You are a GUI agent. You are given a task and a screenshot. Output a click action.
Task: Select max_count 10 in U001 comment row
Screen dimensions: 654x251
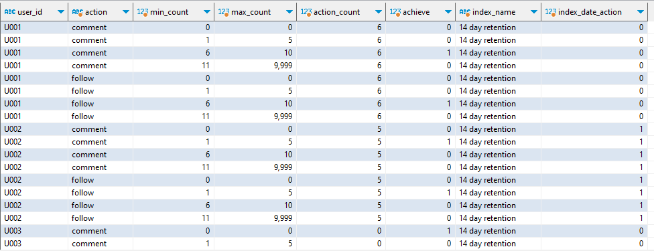tap(288, 53)
